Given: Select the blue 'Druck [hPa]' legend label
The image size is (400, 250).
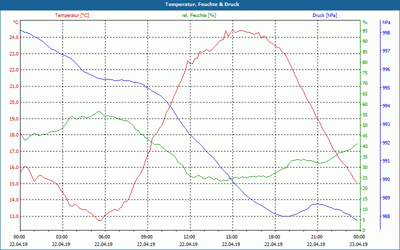Looking at the screenshot, I should pos(324,15).
